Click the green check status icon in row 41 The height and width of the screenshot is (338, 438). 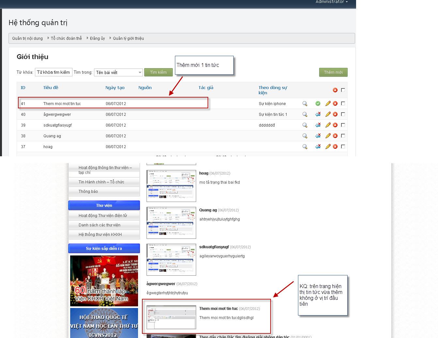click(x=318, y=104)
